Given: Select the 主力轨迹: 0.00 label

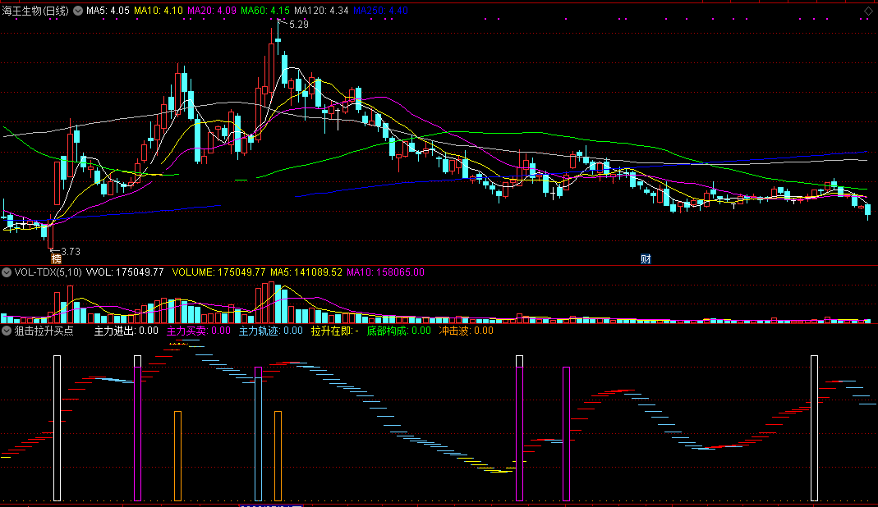Looking at the screenshot, I should 271,331.
